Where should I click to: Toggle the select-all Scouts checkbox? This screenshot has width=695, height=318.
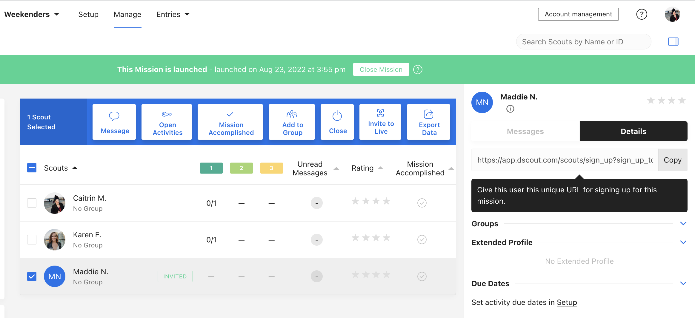point(32,168)
